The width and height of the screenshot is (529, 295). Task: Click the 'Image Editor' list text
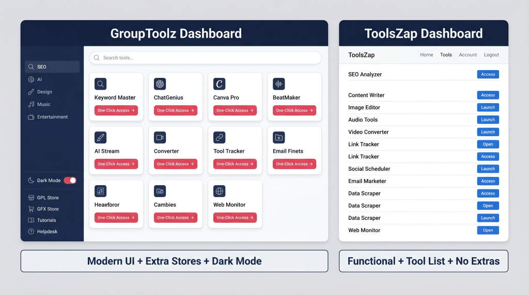[x=364, y=107]
